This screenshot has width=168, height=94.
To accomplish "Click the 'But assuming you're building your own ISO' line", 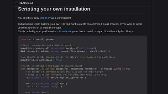I will [80, 24].
